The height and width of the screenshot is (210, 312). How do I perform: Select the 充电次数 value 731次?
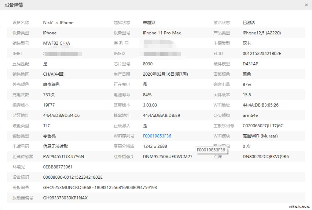(x=49, y=95)
